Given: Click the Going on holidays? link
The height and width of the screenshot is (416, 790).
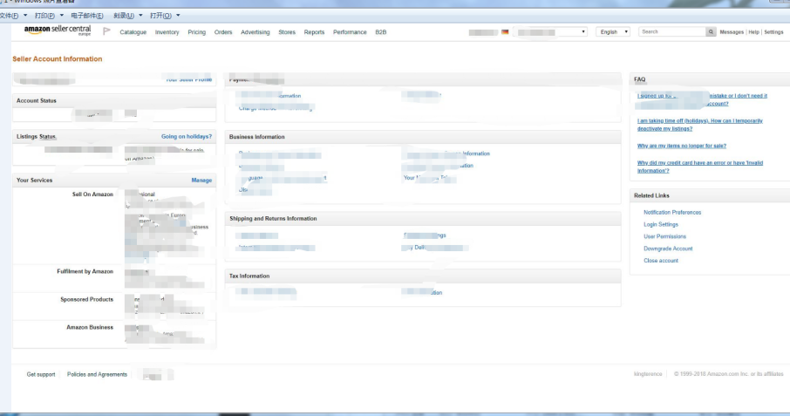Looking at the screenshot, I should coord(187,136).
